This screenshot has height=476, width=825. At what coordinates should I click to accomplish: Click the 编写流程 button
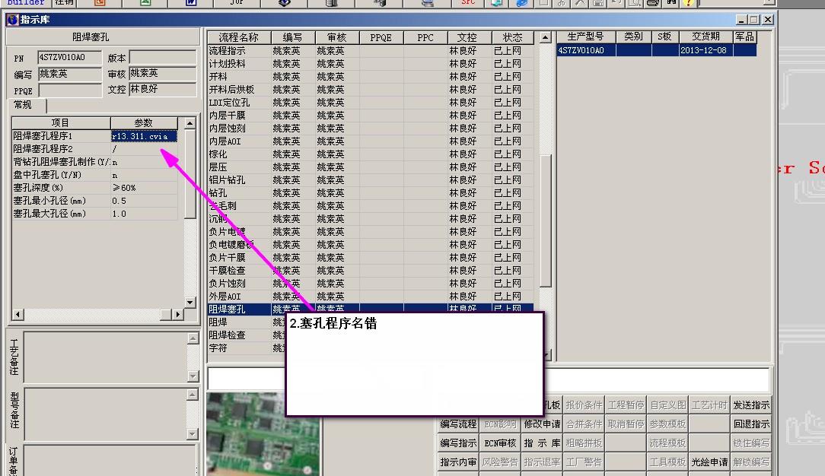pyautogui.click(x=458, y=424)
